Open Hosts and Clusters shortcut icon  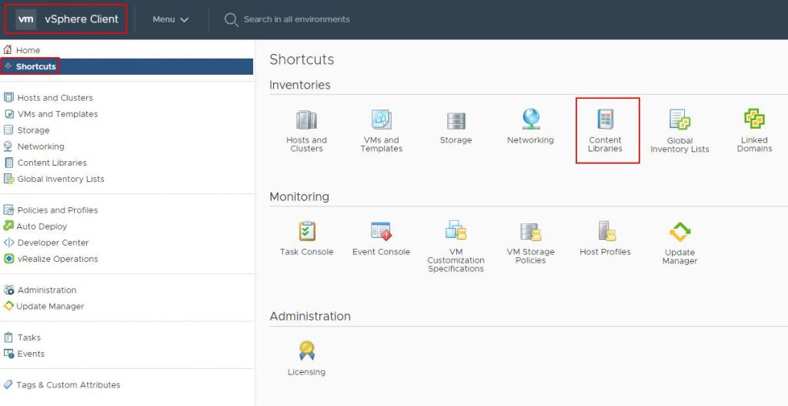point(306,119)
